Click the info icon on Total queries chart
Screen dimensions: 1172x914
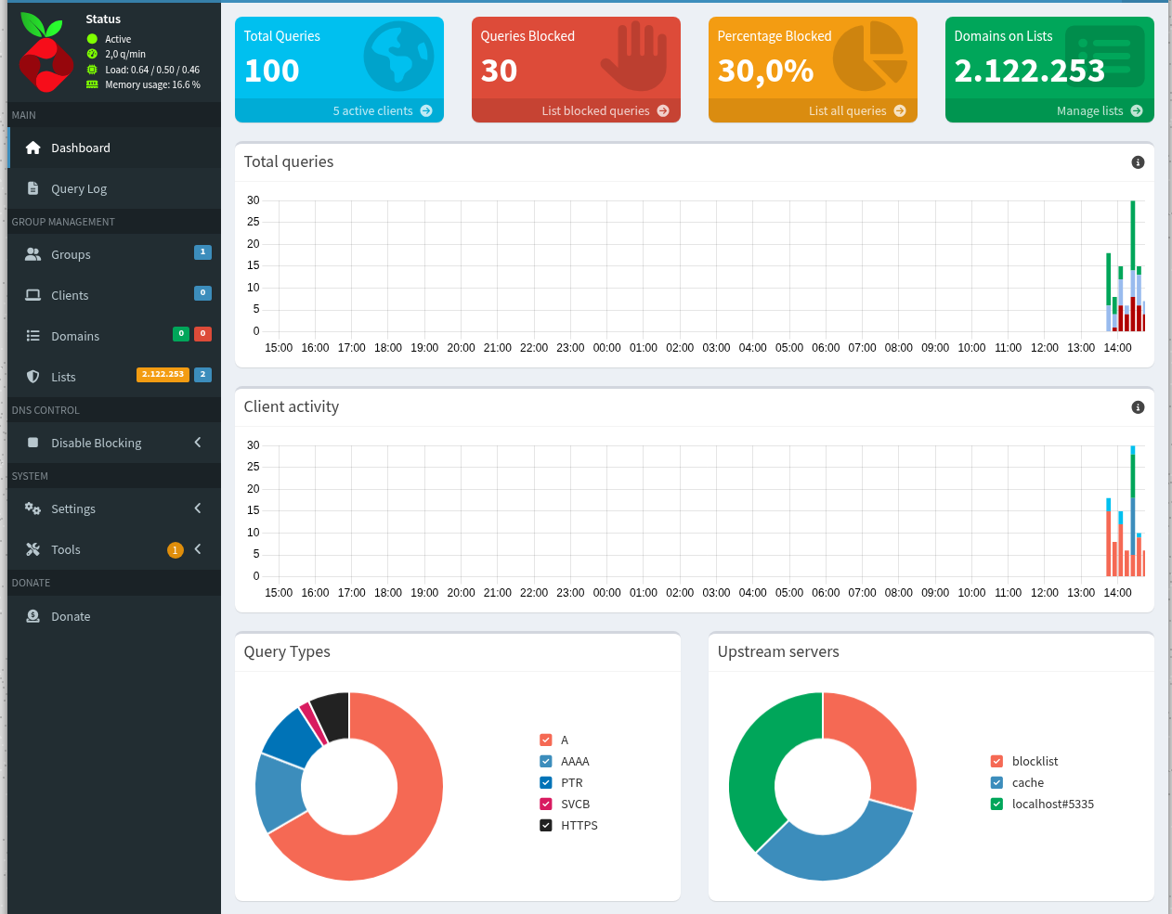1138,161
